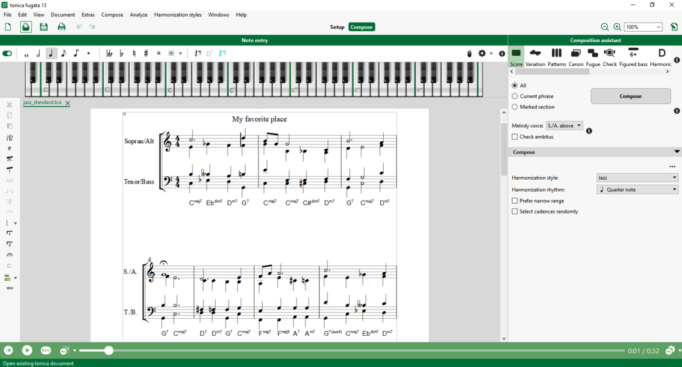
Task: Open the Fugue composition assistant
Action: coord(592,57)
